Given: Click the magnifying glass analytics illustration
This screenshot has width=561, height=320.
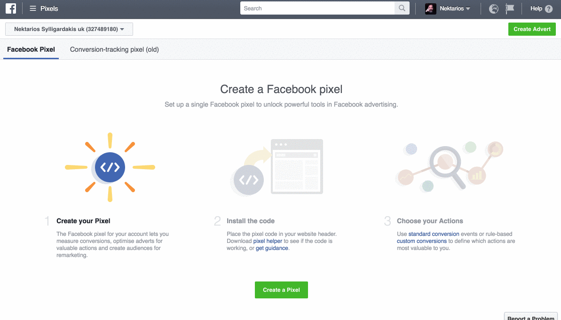Looking at the screenshot, I should pyautogui.click(x=449, y=166).
